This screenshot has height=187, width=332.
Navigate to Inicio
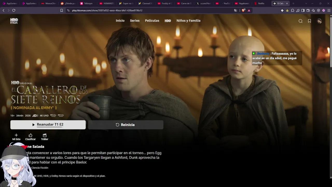120,21
